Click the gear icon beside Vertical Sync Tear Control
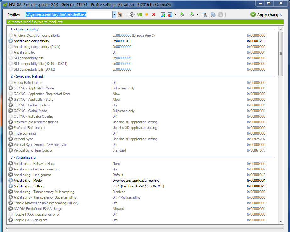The width and height of the screenshot is (290, 232). click(11, 150)
